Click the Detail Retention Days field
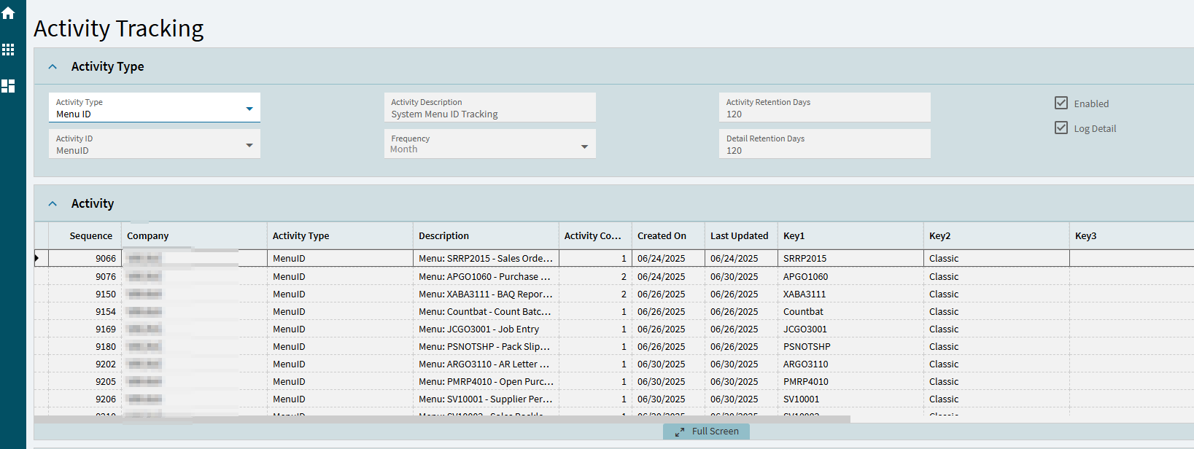 (x=824, y=144)
